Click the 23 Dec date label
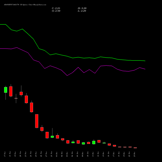This screenshot has height=162, width=162. [x=134, y=154]
